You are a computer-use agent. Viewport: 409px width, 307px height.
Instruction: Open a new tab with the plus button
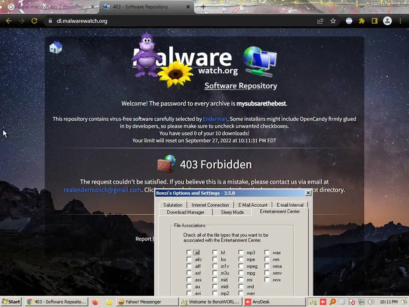point(203,7)
